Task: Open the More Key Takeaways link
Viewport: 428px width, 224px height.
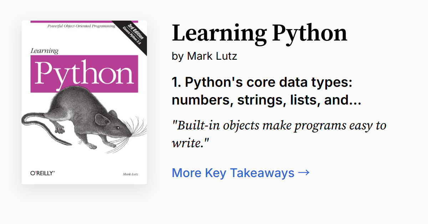Action: 233,173
